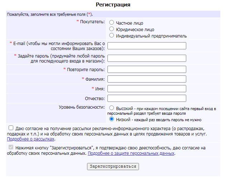The image size is (226, 183).
Task: Click the Частное лицо label text
Action: [129, 23]
